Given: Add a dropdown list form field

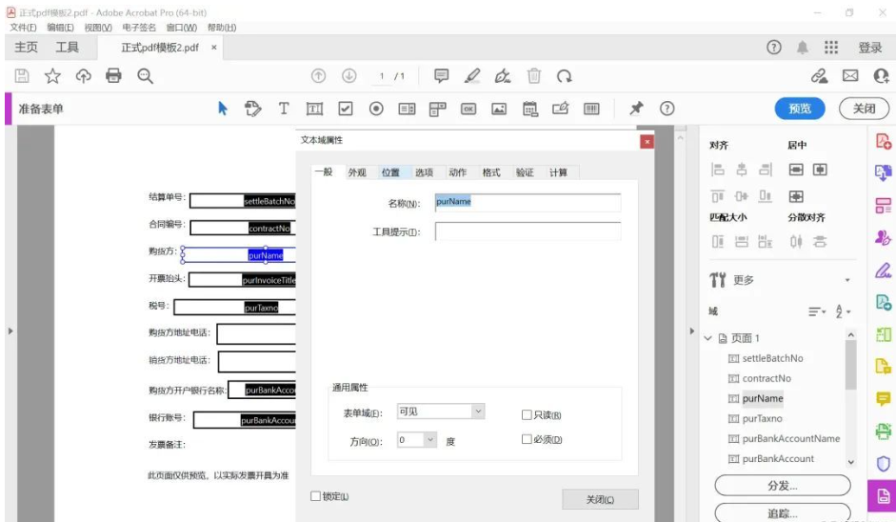Looking at the screenshot, I should (438, 109).
